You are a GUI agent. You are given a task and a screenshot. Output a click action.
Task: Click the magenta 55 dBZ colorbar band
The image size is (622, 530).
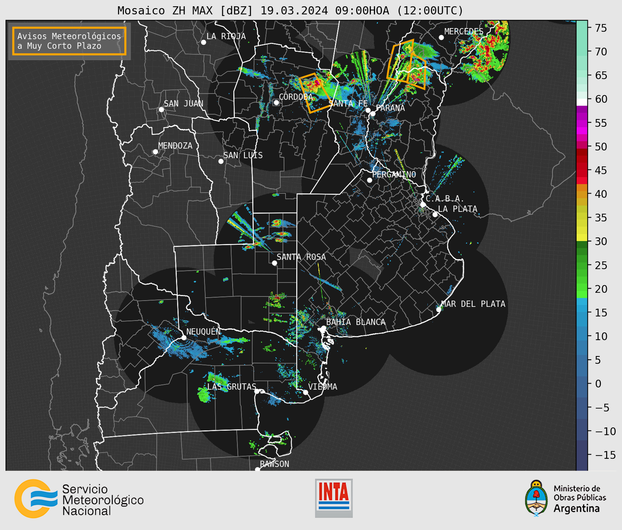coord(582,123)
